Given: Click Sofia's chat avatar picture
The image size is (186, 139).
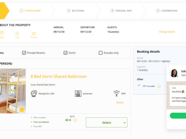Looking at the screenshot, I should coord(174,73).
